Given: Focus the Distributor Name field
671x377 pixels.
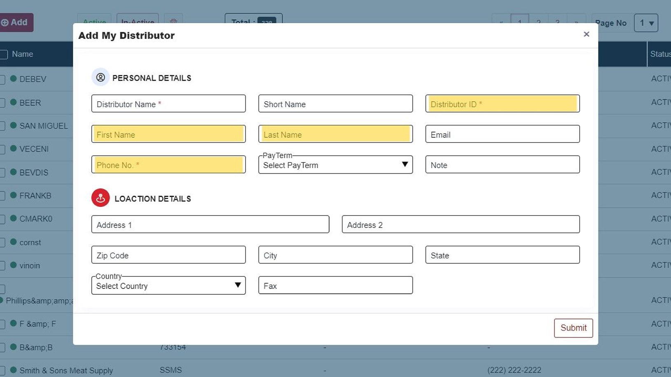Looking at the screenshot, I should tap(168, 104).
